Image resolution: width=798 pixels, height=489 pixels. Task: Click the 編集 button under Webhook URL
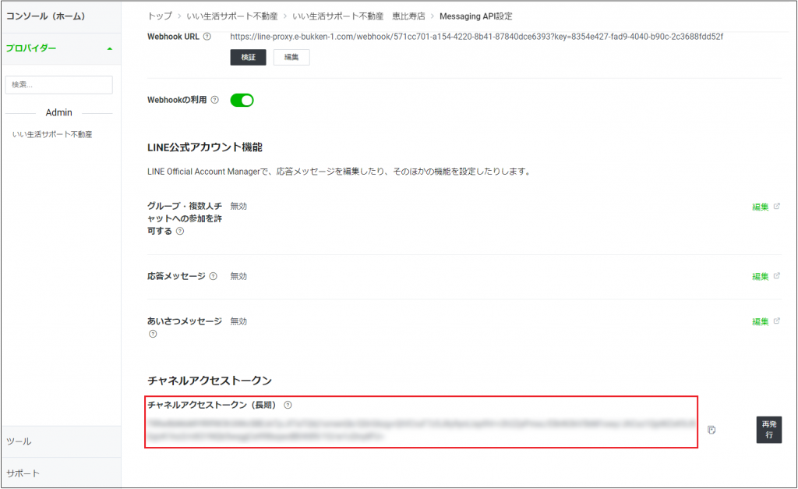click(291, 57)
